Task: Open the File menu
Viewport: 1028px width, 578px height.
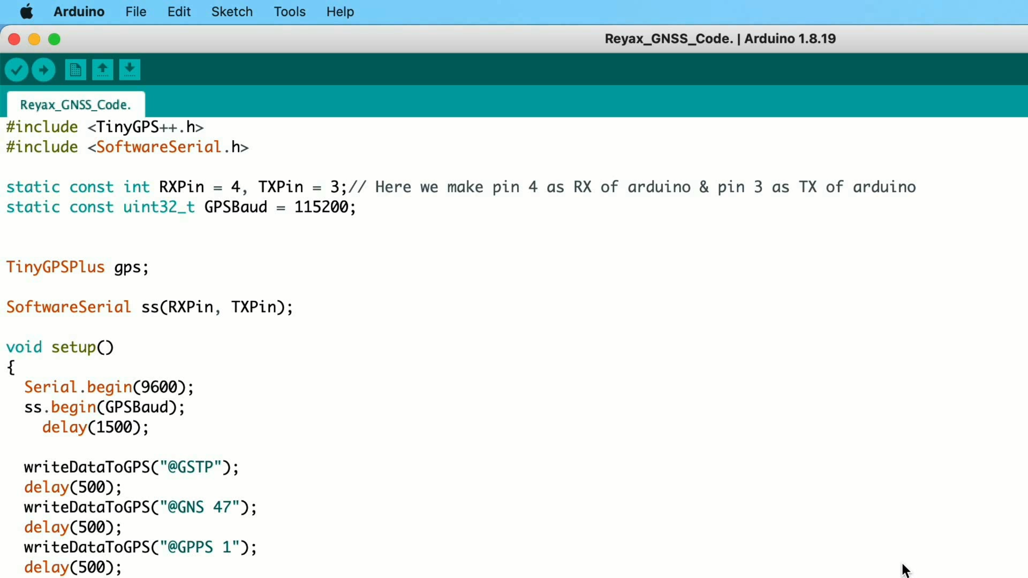Action: 136,12
